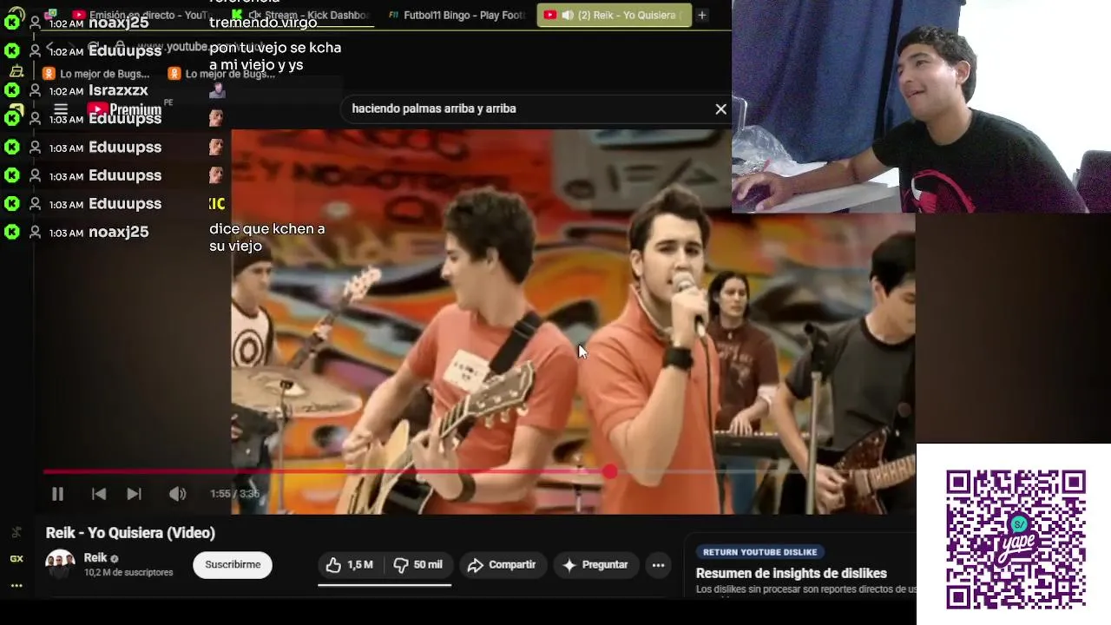Click the Israzxzx chat username
Image resolution: width=1111 pixels, height=625 pixels.
118,90
